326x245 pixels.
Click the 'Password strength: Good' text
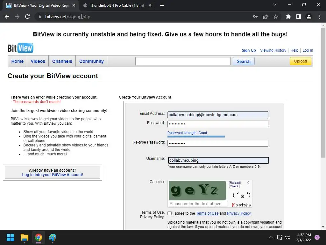pos(187,133)
